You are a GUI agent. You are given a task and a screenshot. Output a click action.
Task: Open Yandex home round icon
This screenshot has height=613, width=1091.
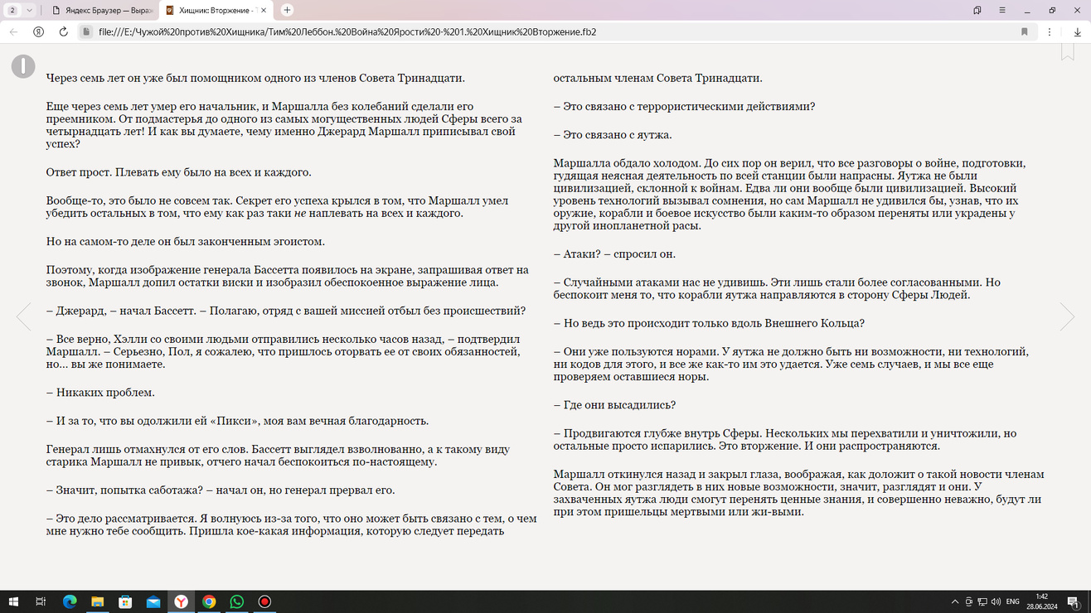(x=38, y=31)
